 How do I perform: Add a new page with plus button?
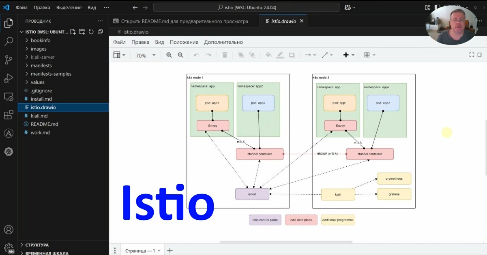click(x=170, y=251)
